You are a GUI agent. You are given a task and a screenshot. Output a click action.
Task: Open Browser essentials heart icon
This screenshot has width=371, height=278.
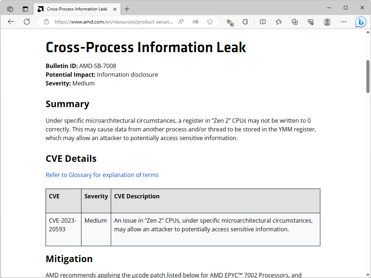pyautogui.click(x=311, y=22)
